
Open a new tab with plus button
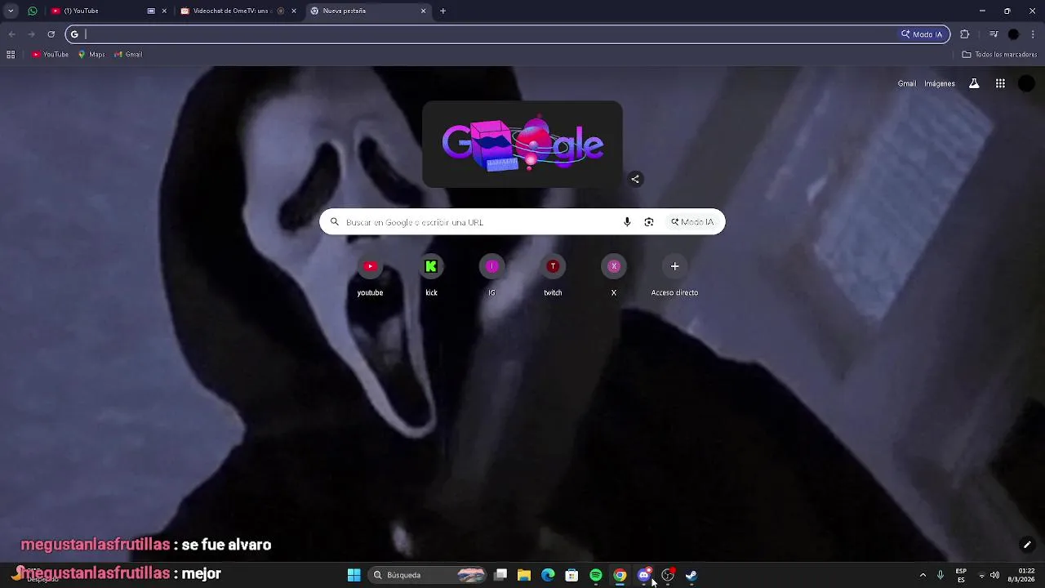point(442,11)
